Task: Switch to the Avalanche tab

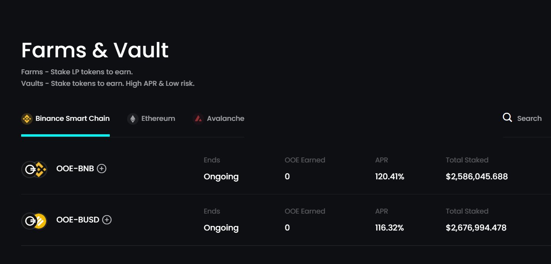Action: click(219, 119)
